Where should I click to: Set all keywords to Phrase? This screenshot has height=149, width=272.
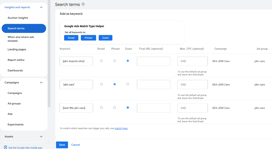tap(89, 38)
